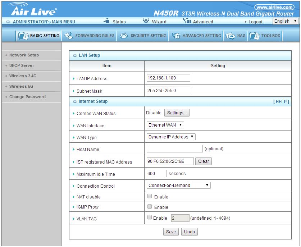Open the Connection Control dropdown

pyautogui.click(x=178, y=185)
